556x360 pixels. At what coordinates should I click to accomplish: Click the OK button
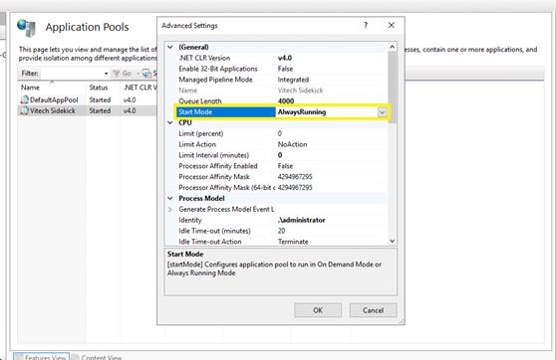(318, 310)
